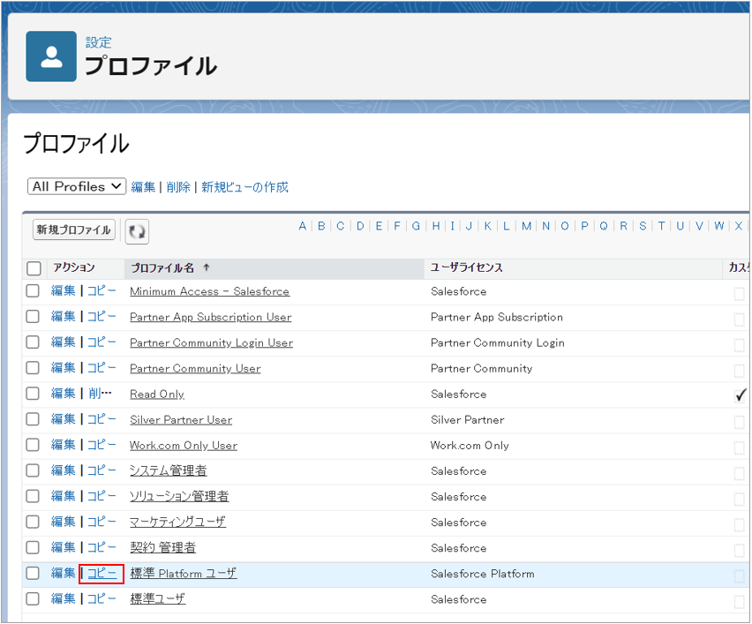Click the refresh icon beside 新規プロファイル

pyautogui.click(x=137, y=231)
